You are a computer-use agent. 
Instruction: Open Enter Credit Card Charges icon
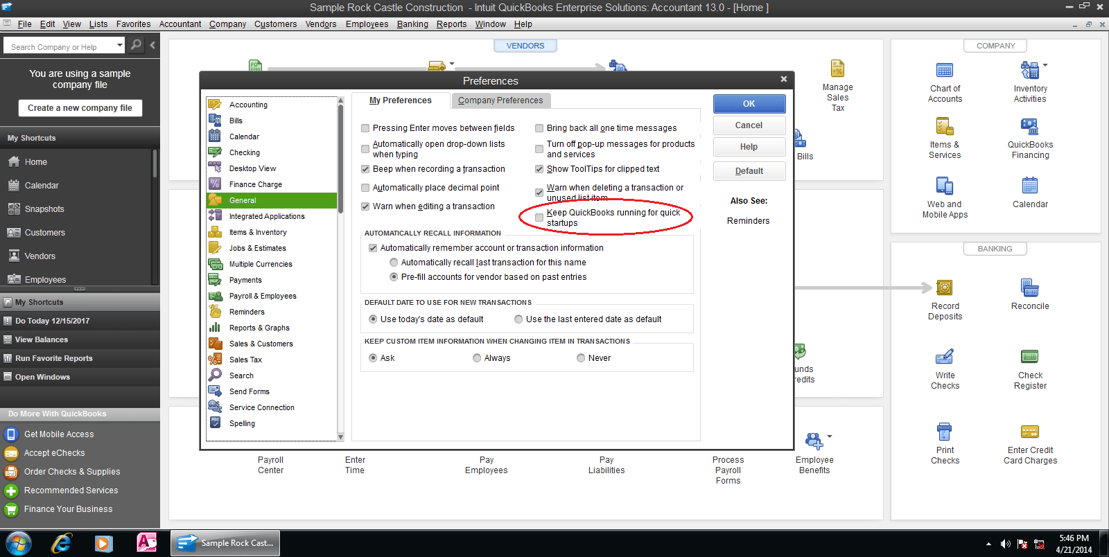point(1030,432)
